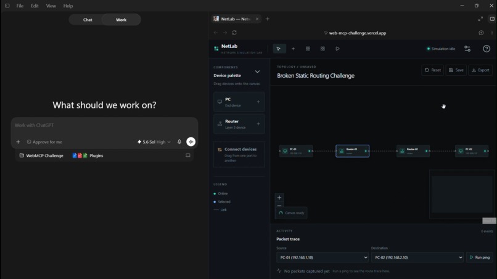497x279 pixels.
Task: Click the web-mcp-challenge.vercel.app address bar
Action: 355,33
